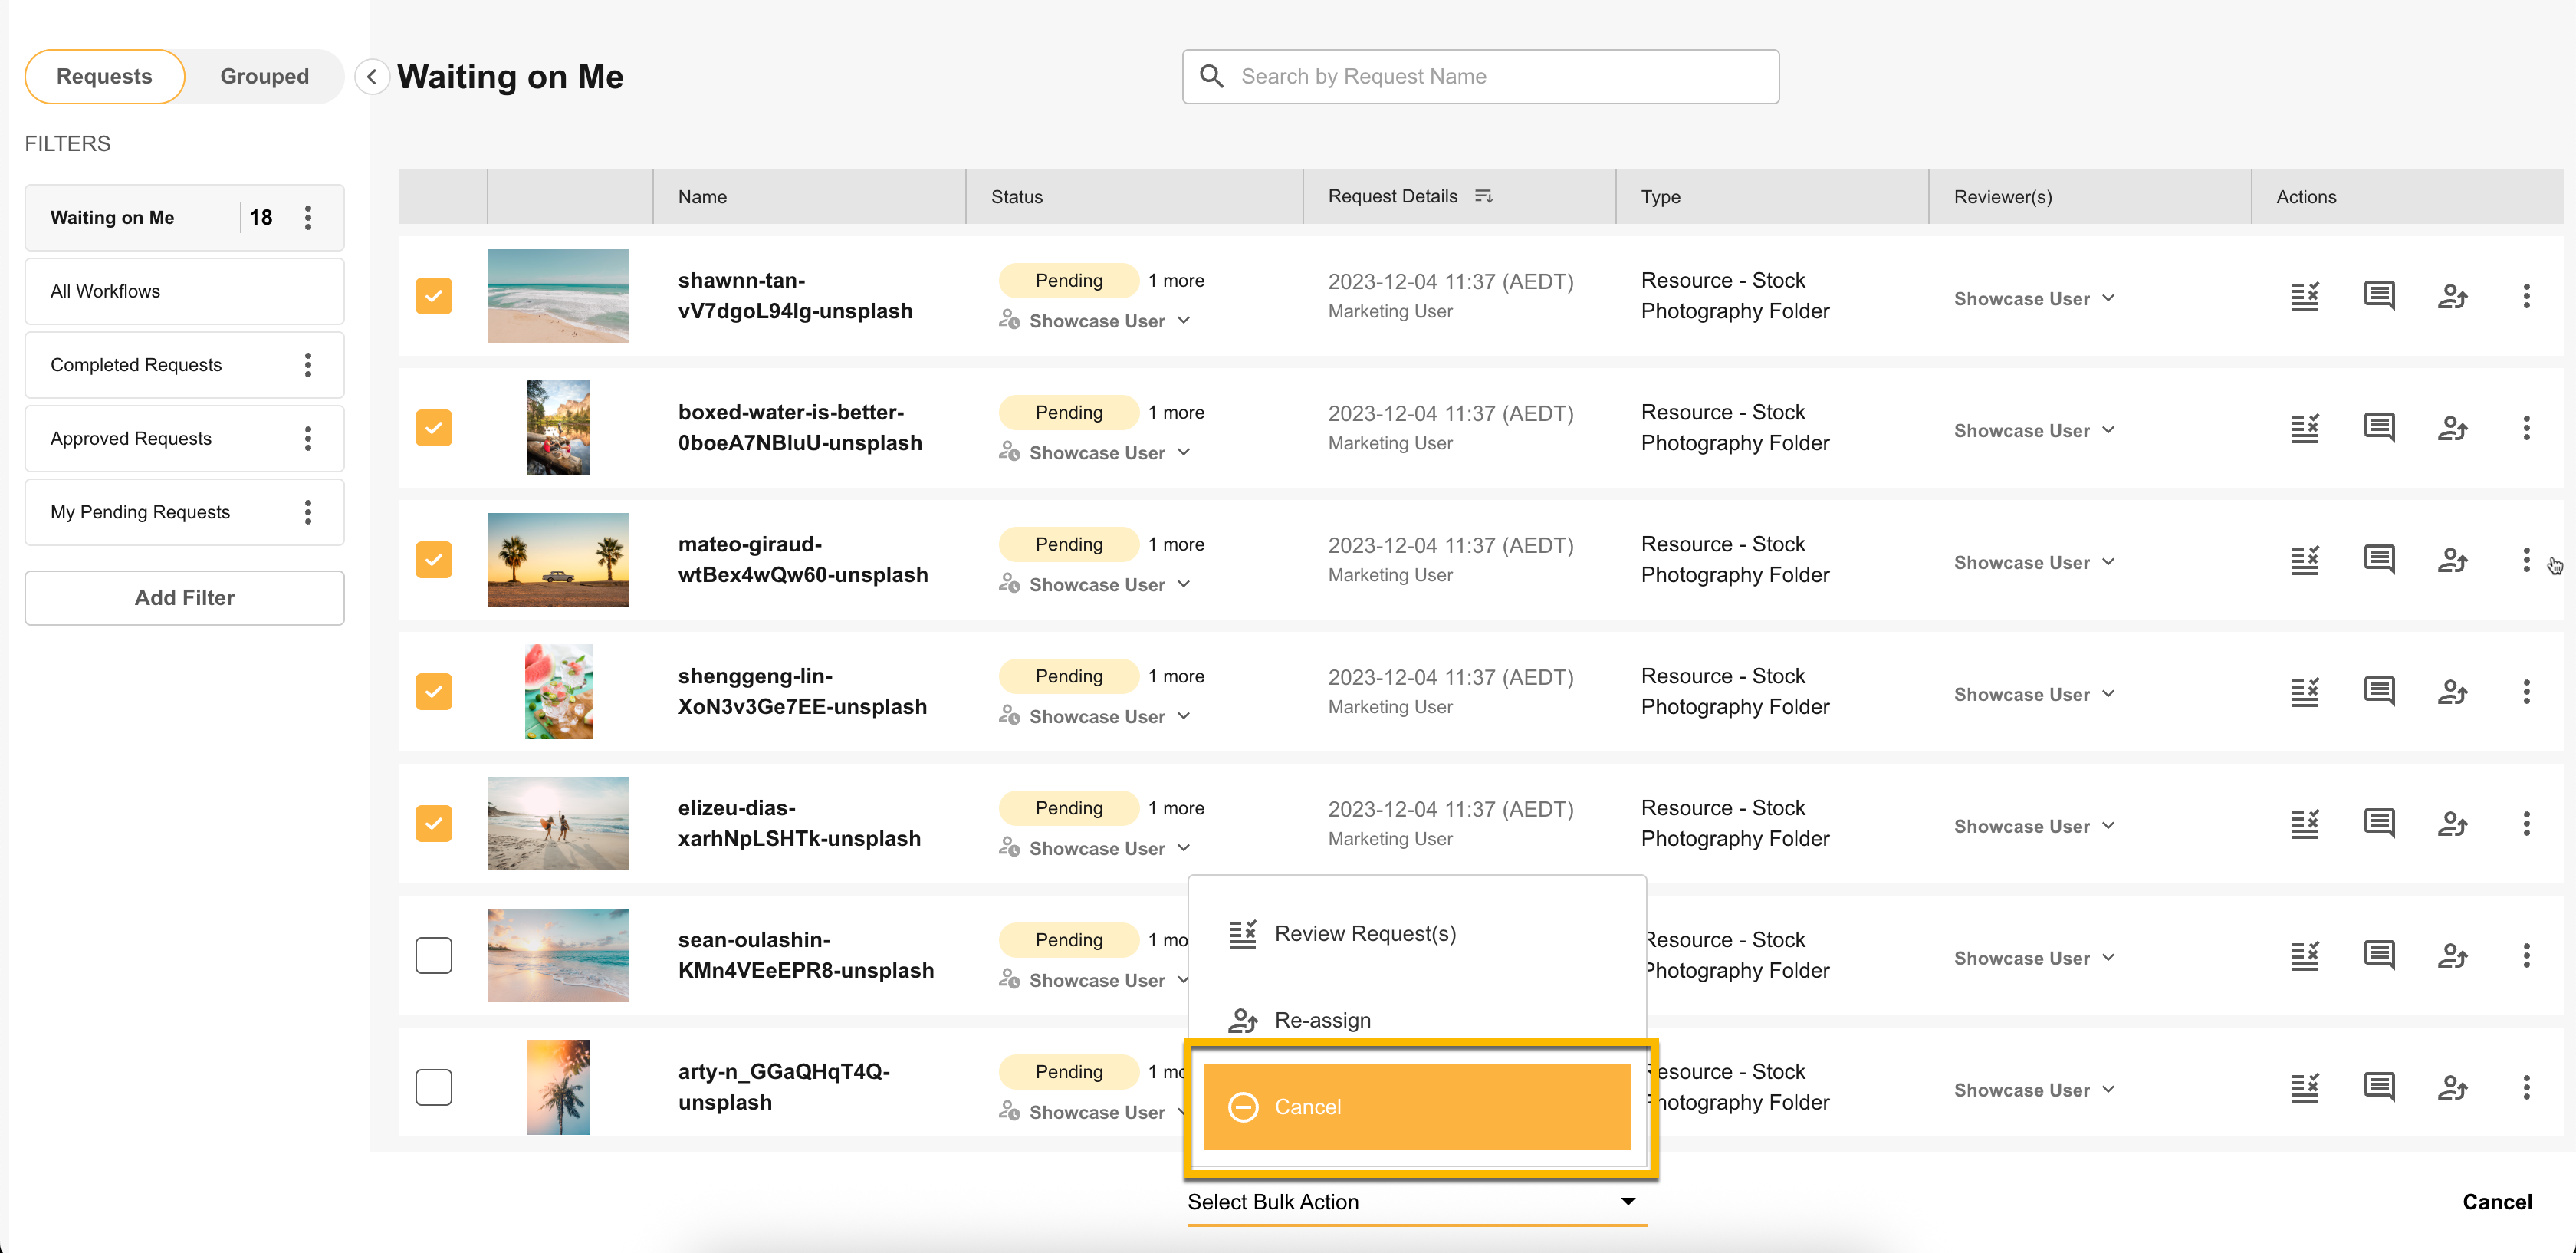Viewport: 2576px width, 1253px height.
Task: Check the sean-oulashin request checkbox
Action: tap(434, 956)
